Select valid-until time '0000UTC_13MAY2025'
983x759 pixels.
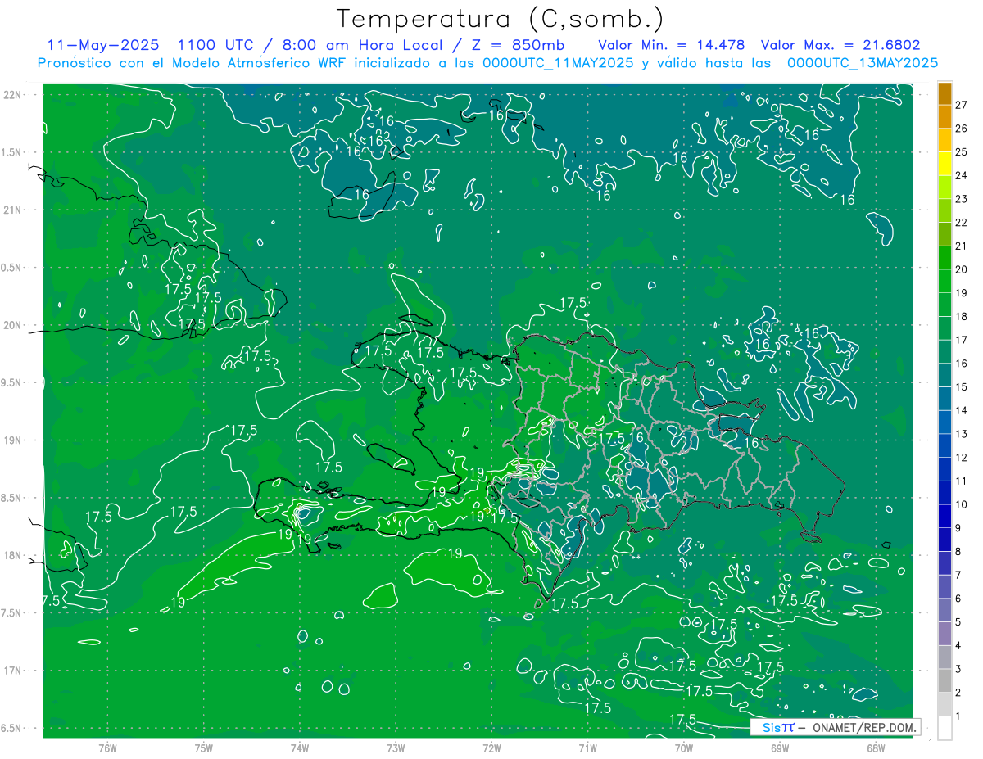(x=862, y=63)
